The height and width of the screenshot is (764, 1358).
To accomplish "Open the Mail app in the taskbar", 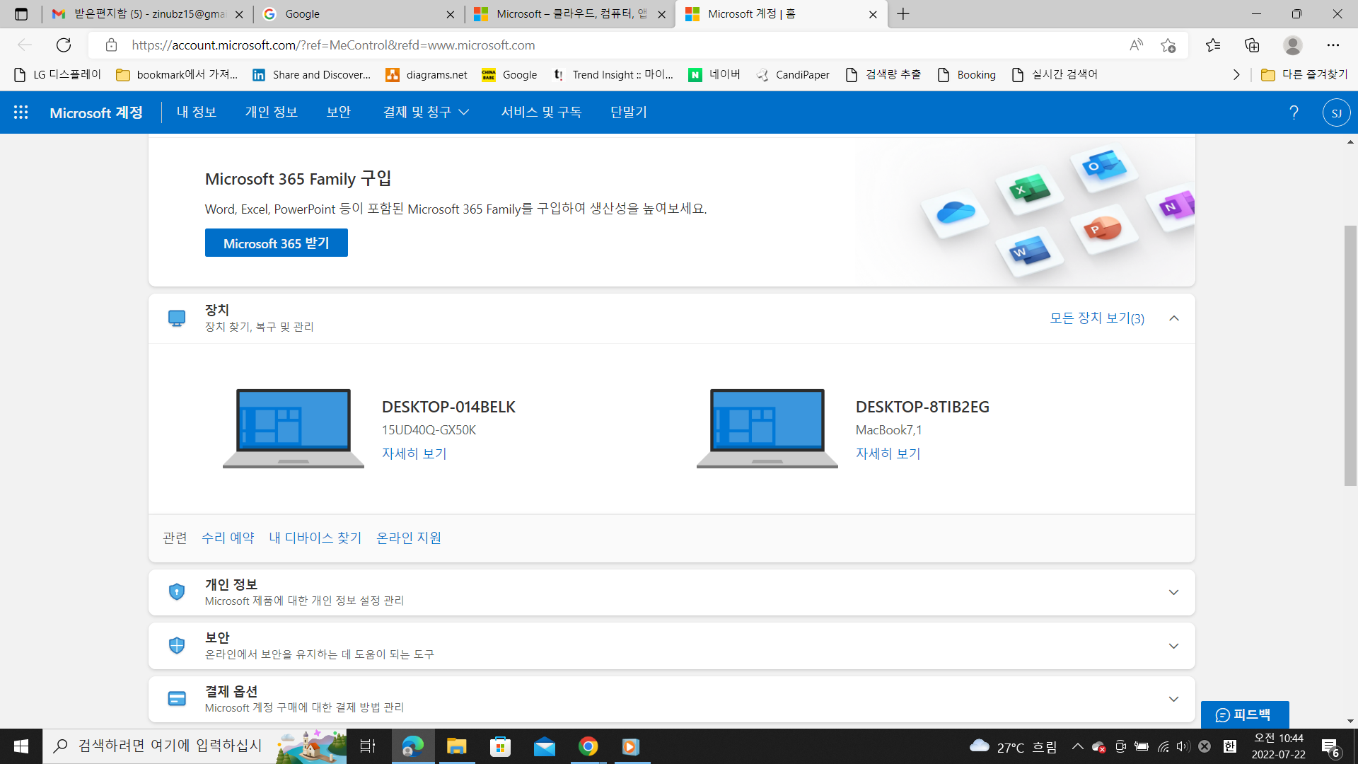I will [544, 746].
